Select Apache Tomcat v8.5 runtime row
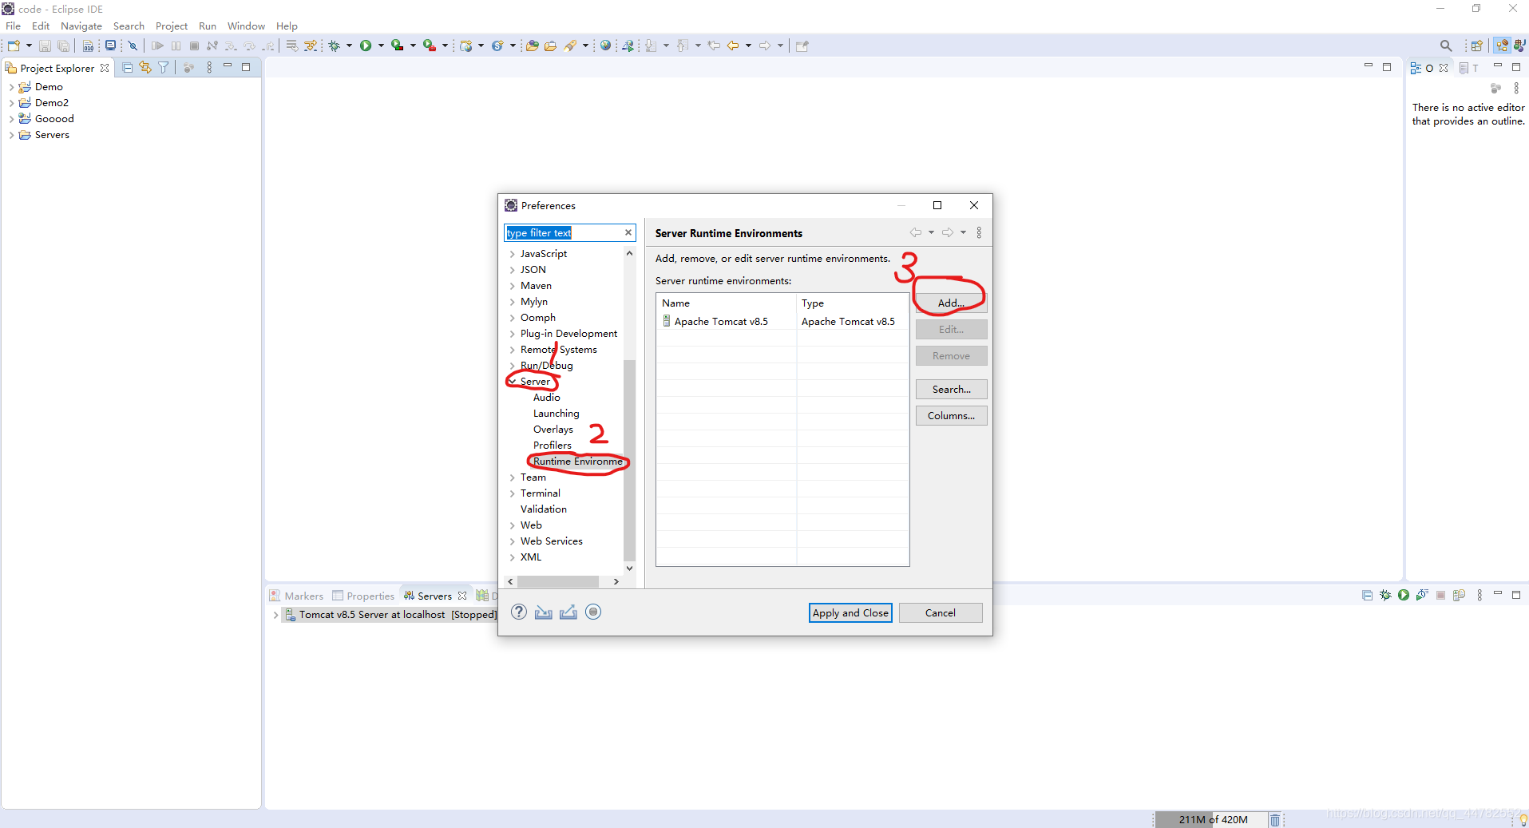 (x=782, y=322)
